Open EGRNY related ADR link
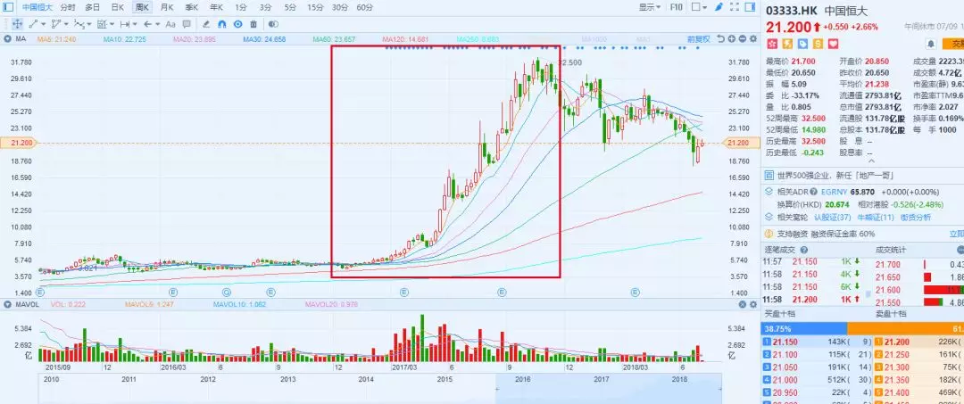The width and height of the screenshot is (964, 404). pos(834,192)
